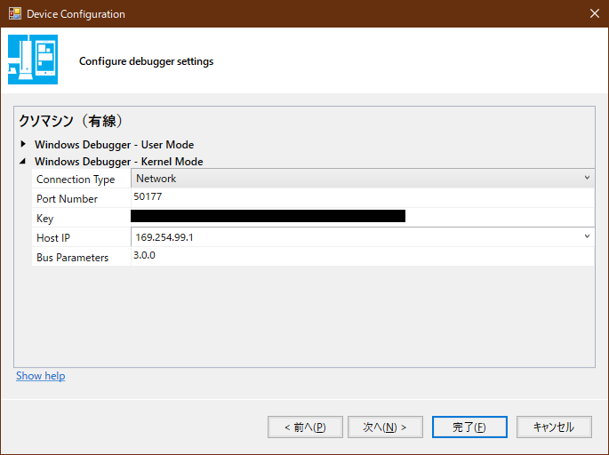This screenshot has height=455, width=609.
Task: Click the 前へ(P) back button
Action: (305, 427)
